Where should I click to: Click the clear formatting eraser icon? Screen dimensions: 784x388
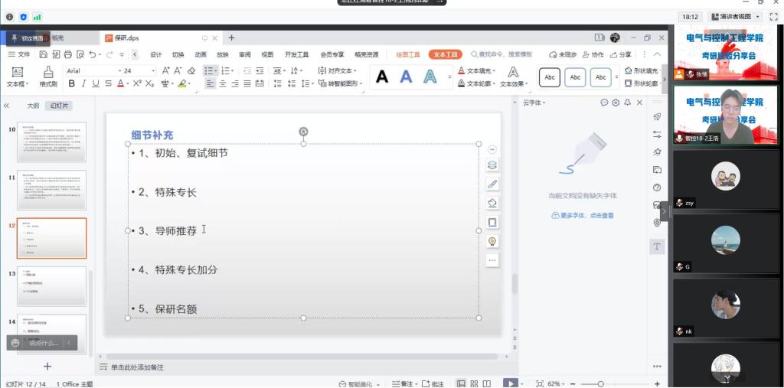click(x=191, y=70)
